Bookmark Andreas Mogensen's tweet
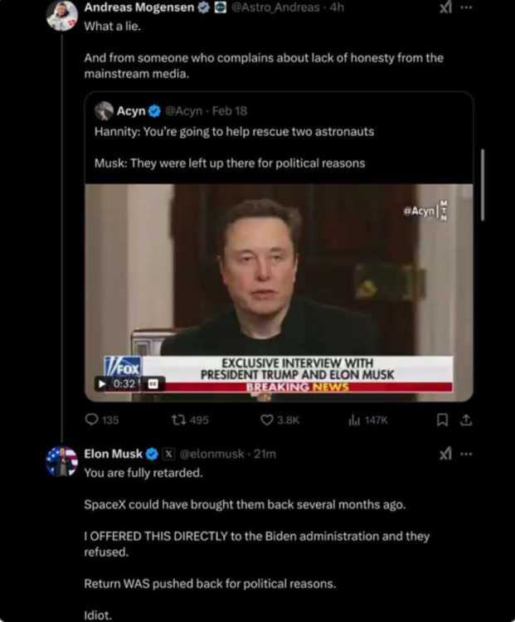515x622 pixels. coord(443,420)
